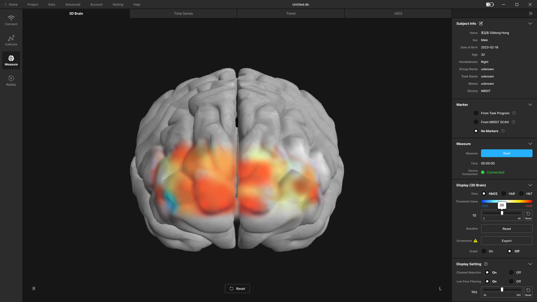This screenshot has height=302, width=537.
Task: Select HbR data radio button
Action: tap(503, 193)
